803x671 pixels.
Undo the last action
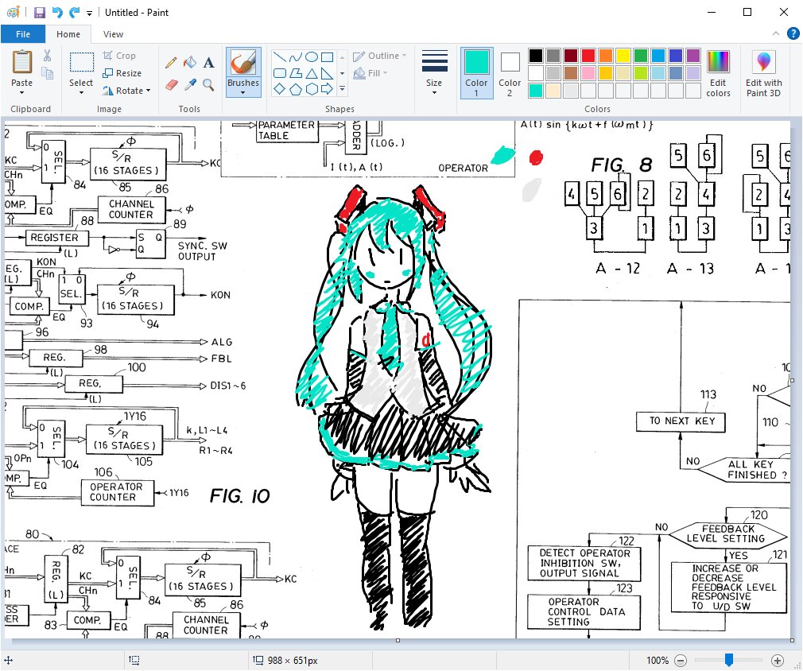coord(57,12)
